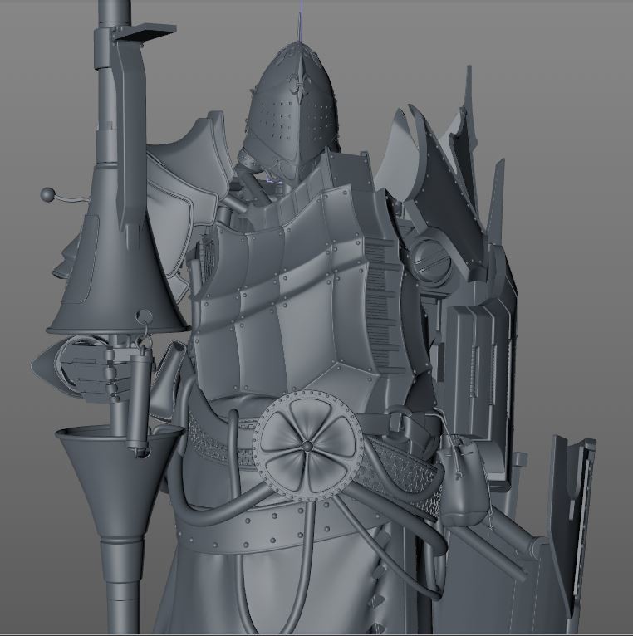Select the flat bracket at the staff top
Viewport: 633px width, 636px height.
145,31
